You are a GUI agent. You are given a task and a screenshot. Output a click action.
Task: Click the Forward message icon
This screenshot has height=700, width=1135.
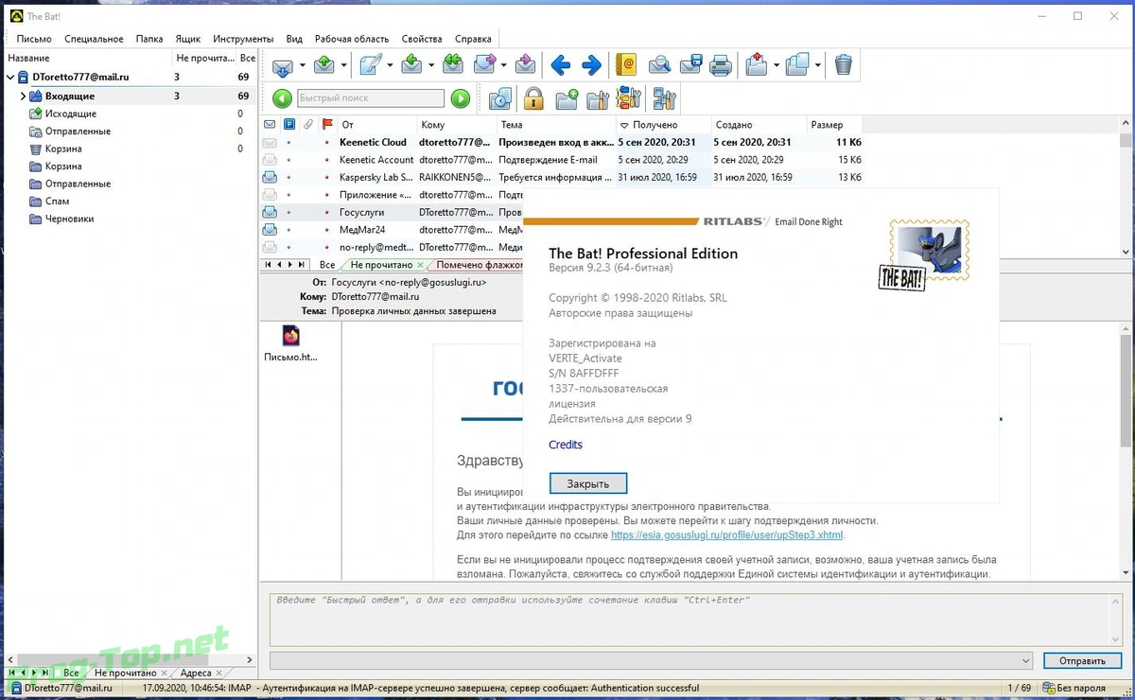point(484,65)
